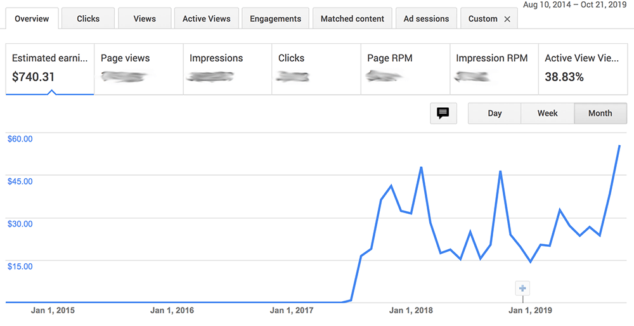
Task: Select the Engagements tab
Action: 276,19
